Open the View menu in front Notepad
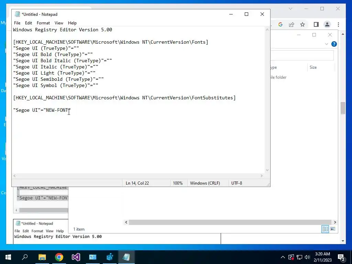This screenshot has width=352, height=264. click(x=59, y=23)
